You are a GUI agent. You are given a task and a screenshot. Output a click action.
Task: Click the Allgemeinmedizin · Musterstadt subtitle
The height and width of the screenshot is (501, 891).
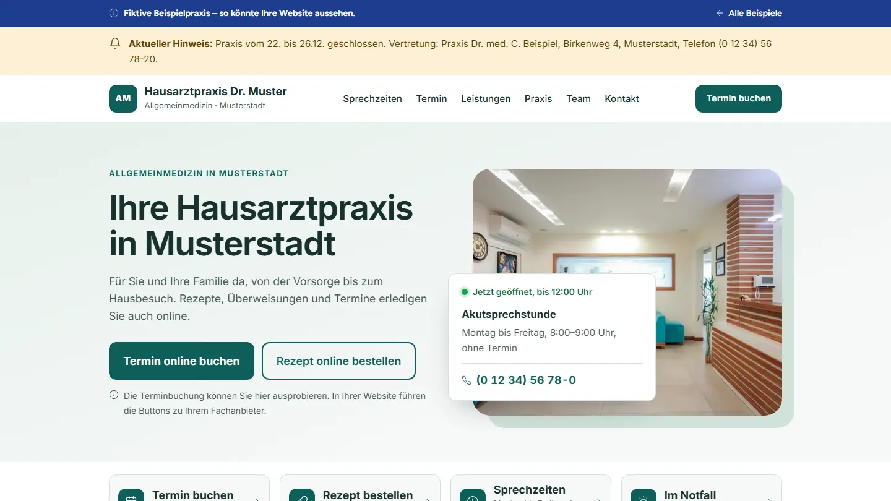click(x=205, y=106)
